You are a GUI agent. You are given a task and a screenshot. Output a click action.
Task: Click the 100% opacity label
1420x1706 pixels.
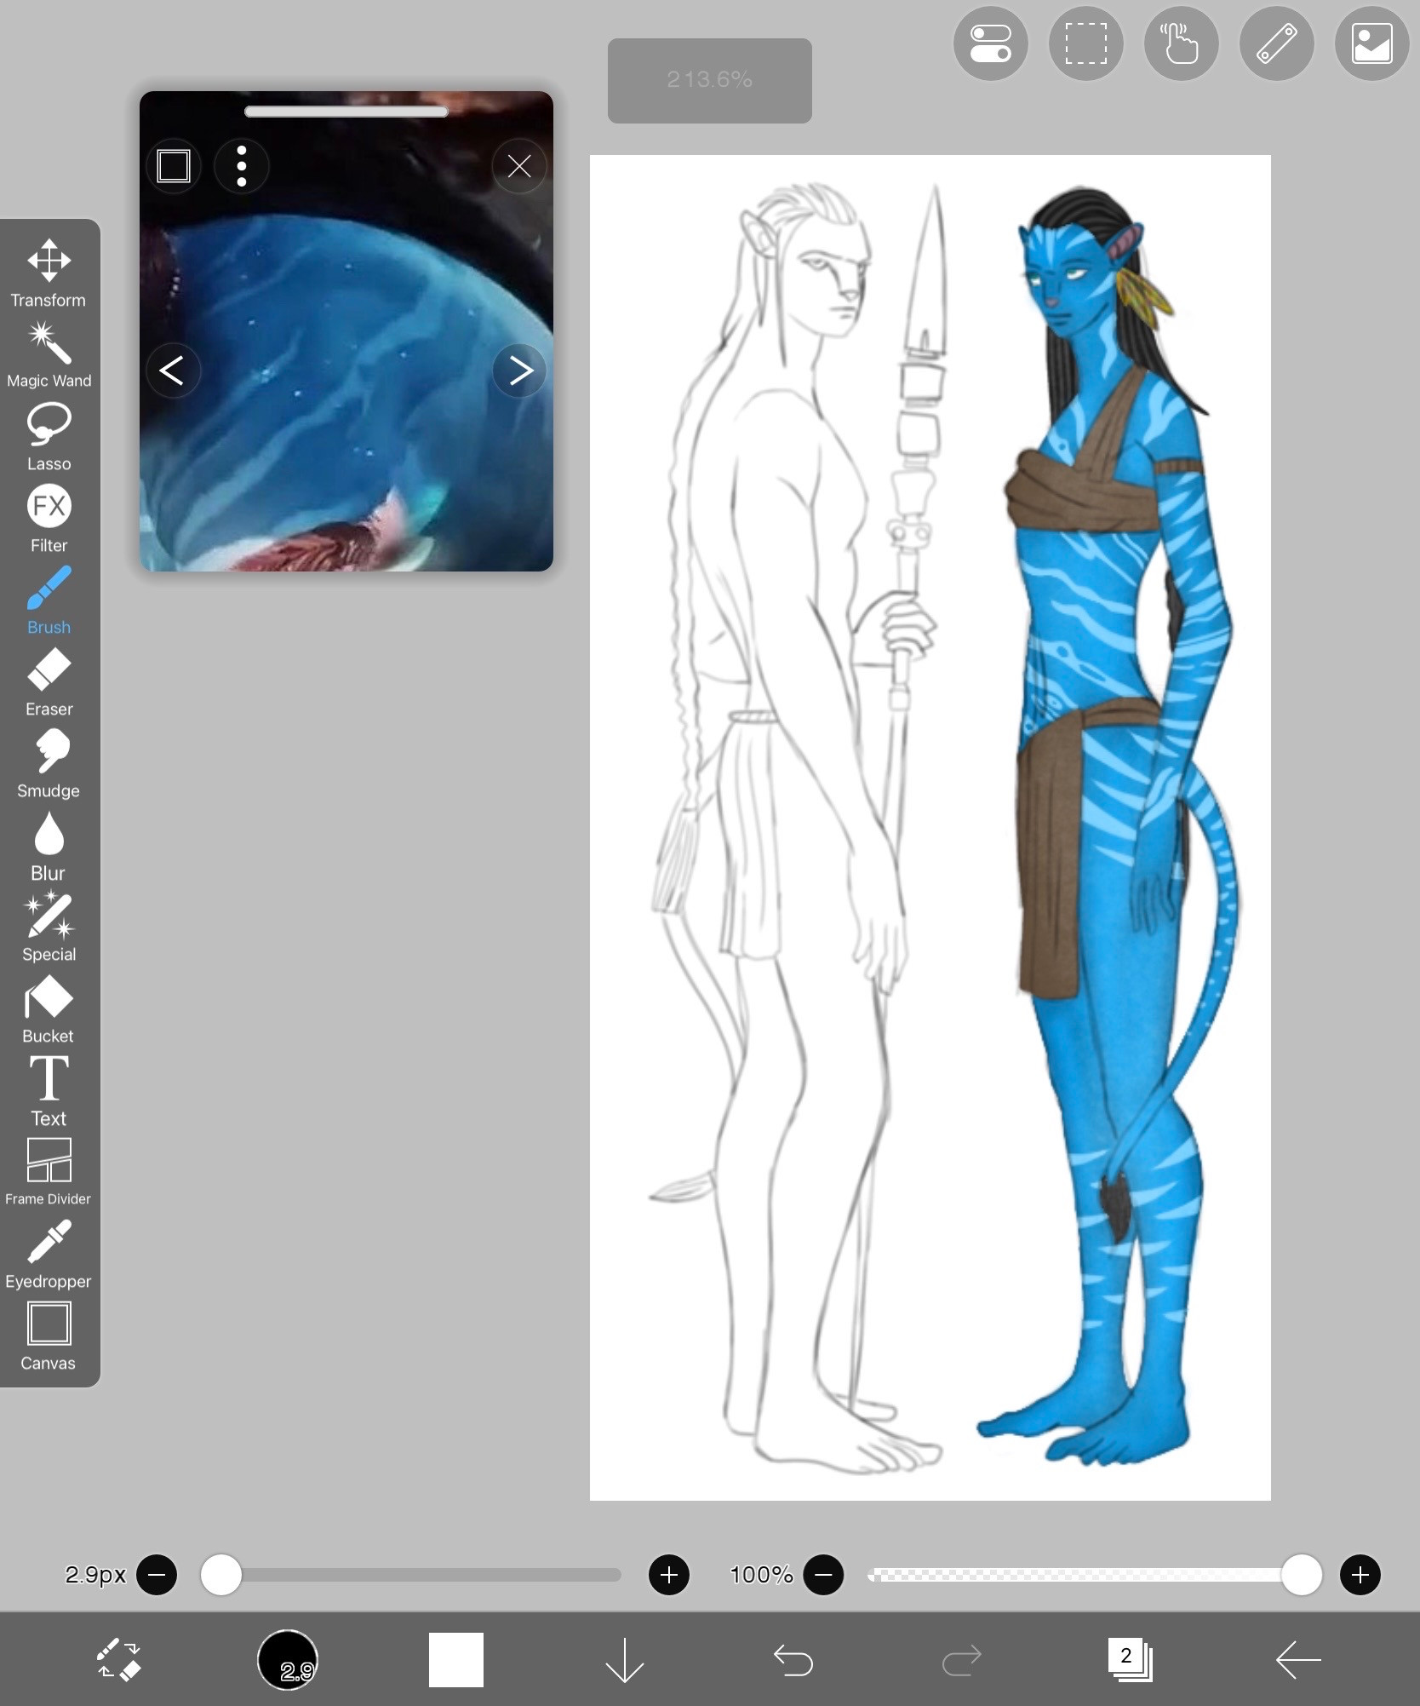761,1574
